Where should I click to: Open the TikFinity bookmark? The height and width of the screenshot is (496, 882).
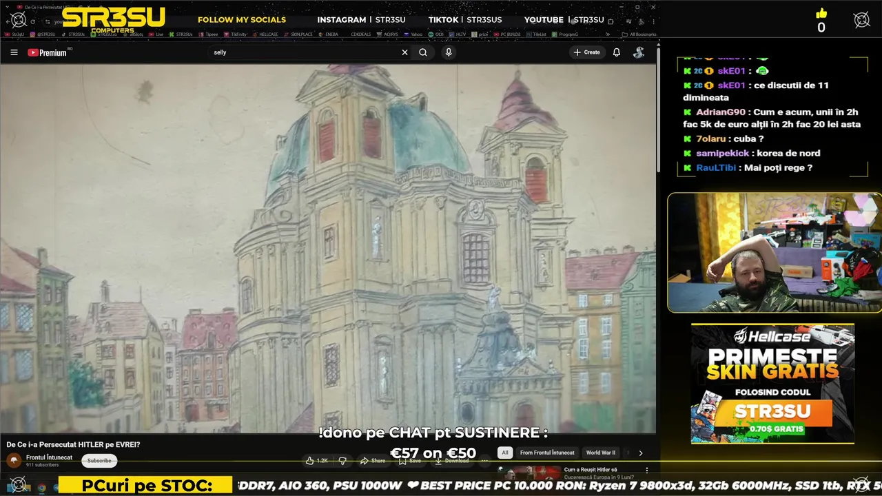(x=235, y=34)
